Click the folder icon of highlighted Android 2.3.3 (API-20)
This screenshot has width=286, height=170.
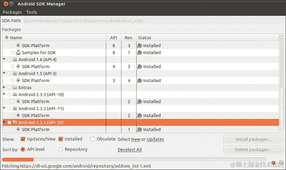click(x=15, y=122)
